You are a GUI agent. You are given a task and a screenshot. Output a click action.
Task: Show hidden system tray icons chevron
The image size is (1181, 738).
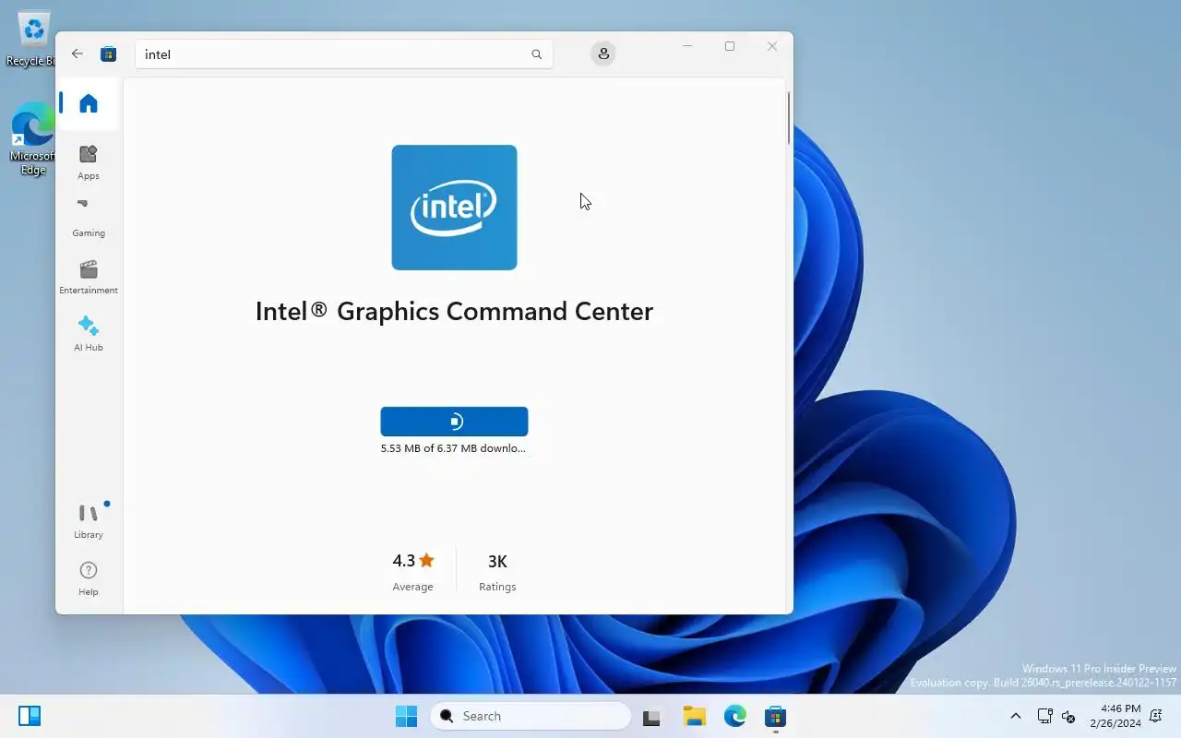tap(1016, 716)
